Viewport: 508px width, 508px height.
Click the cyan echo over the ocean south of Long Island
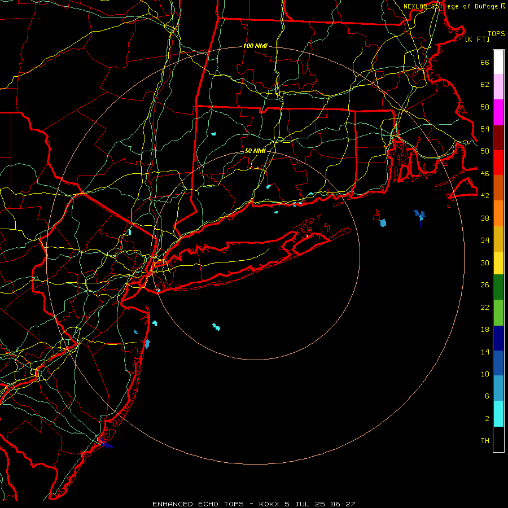(216, 327)
